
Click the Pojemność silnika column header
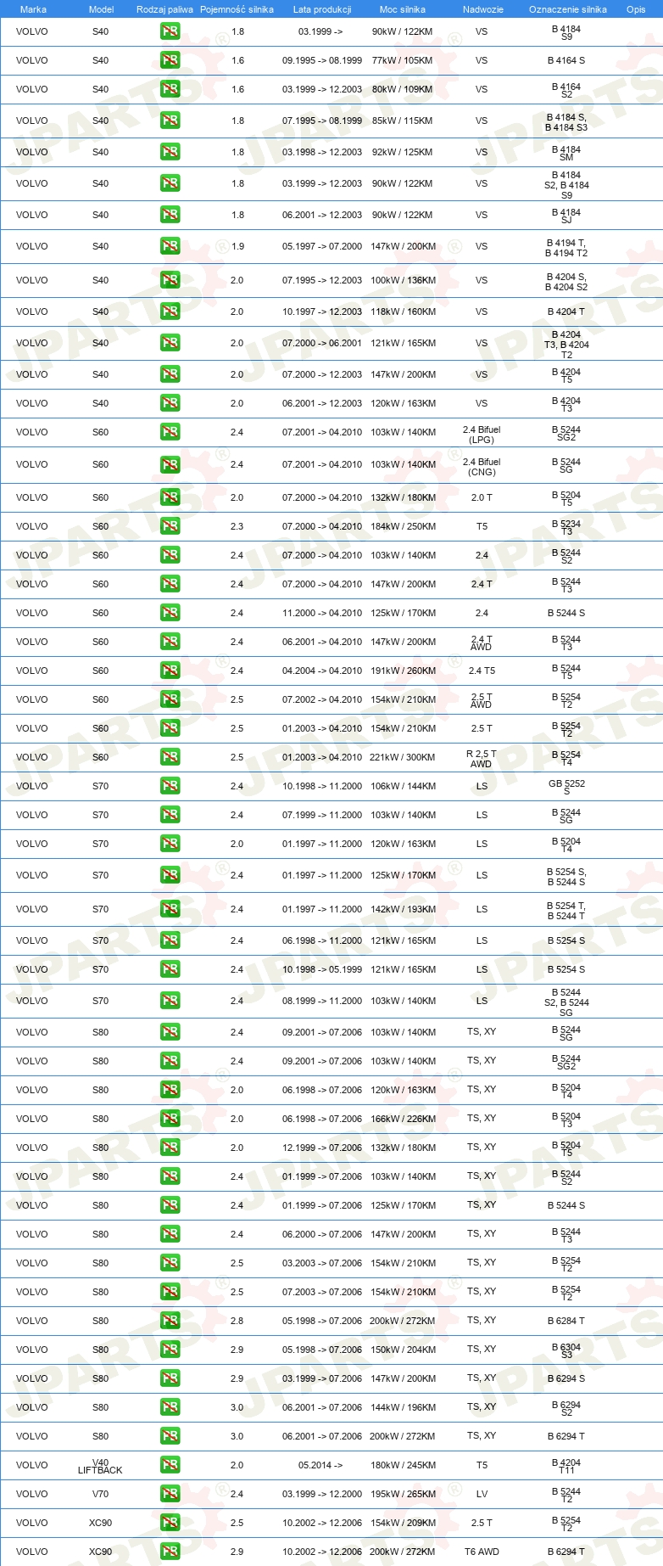pos(237,9)
